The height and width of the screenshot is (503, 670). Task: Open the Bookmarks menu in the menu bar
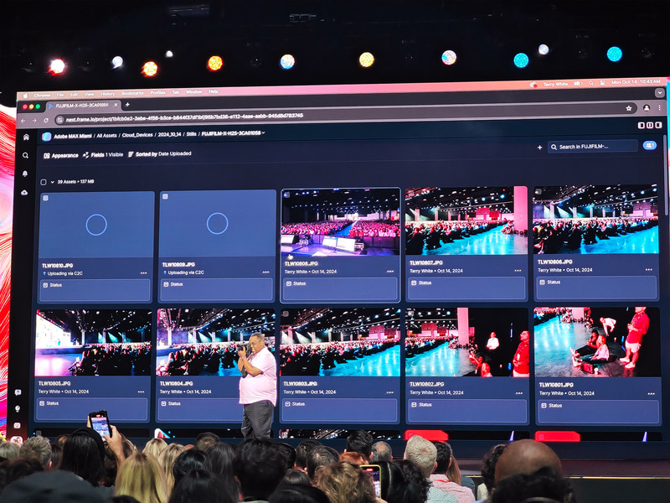click(132, 93)
